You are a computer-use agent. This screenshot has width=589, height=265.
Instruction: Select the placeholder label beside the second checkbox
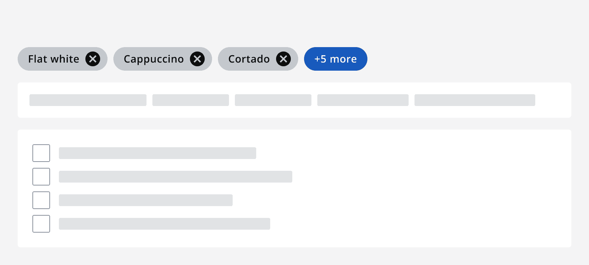(176, 177)
